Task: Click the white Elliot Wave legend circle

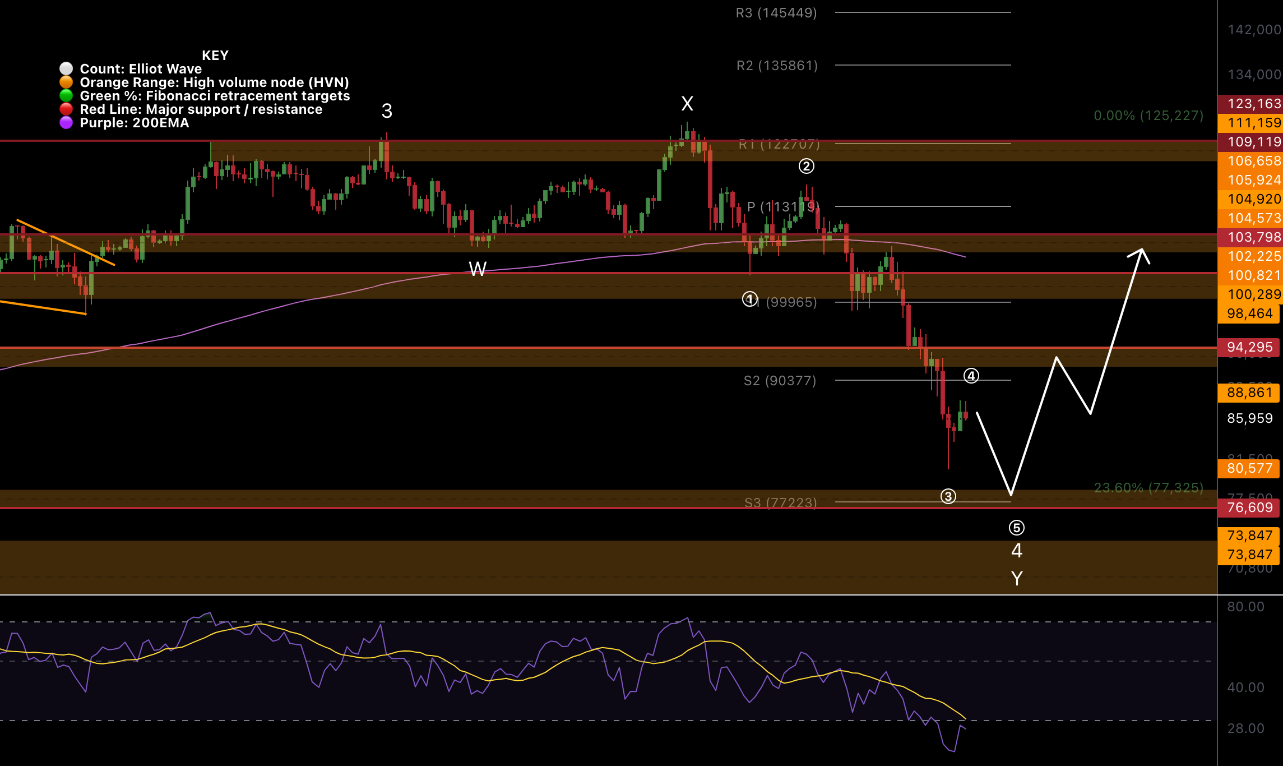Action: [66, 68]
